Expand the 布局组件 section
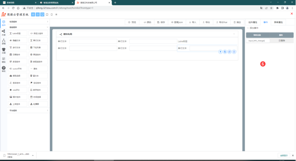Screen dimensions: 296x161 tap(28, 22)
